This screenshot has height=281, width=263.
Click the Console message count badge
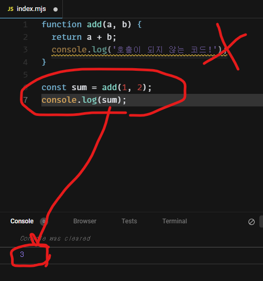click(x=43, y=222)
